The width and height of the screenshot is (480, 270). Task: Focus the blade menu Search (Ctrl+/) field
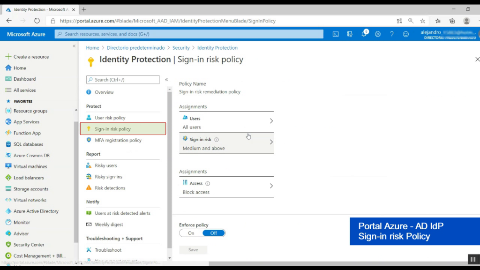point(123,80)
